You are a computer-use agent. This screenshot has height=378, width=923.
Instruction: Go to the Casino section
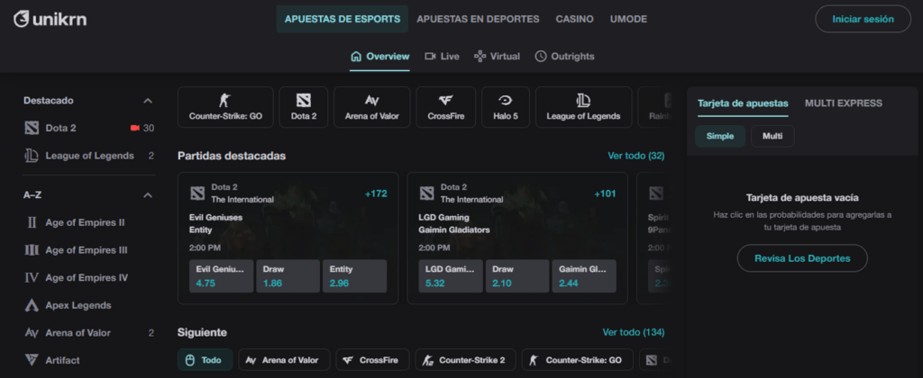point(574,19)
